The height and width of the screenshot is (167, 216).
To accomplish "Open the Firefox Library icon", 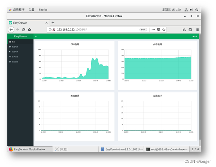I will click(x=184, y=30).
